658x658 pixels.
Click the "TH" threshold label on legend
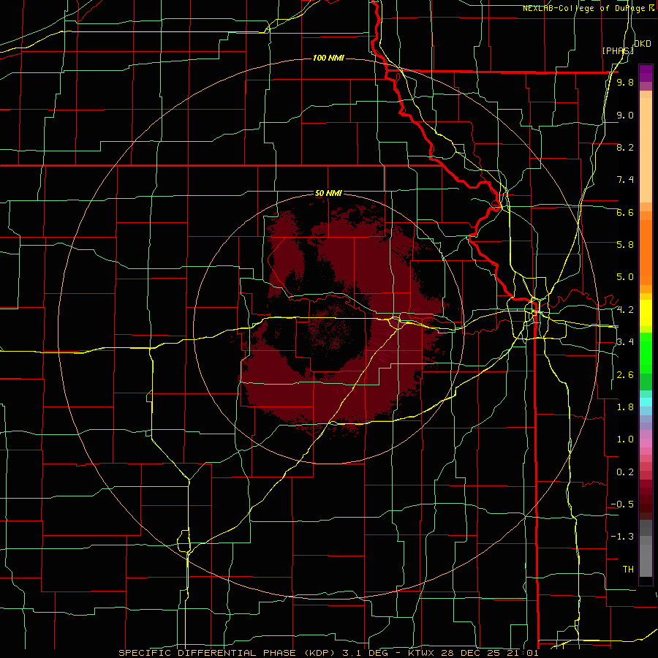(x=628, y=570)
